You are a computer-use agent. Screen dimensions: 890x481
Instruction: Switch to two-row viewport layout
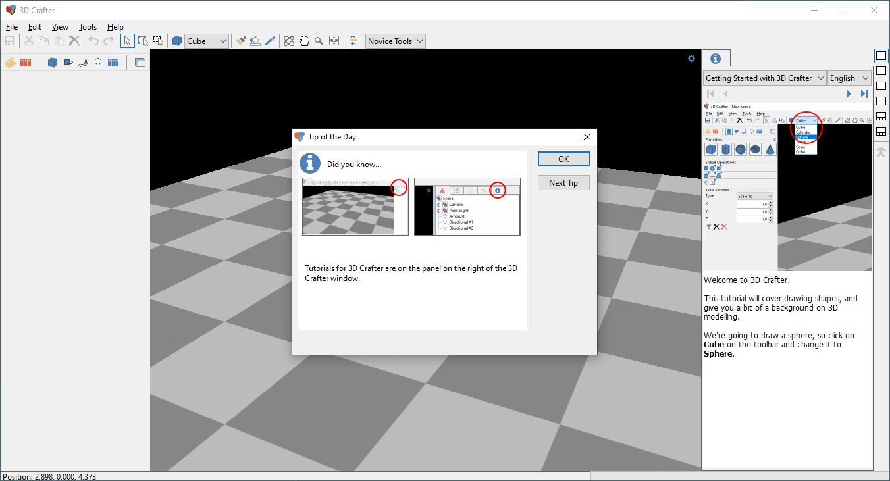[881, 86]
